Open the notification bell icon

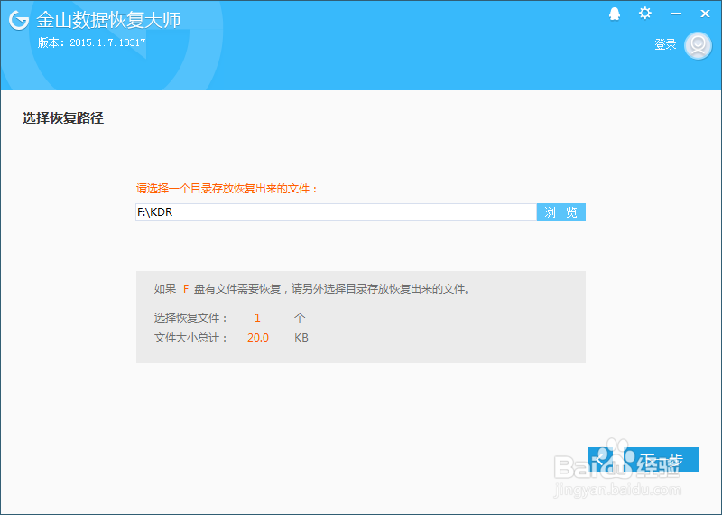click(x=615, y=14)
